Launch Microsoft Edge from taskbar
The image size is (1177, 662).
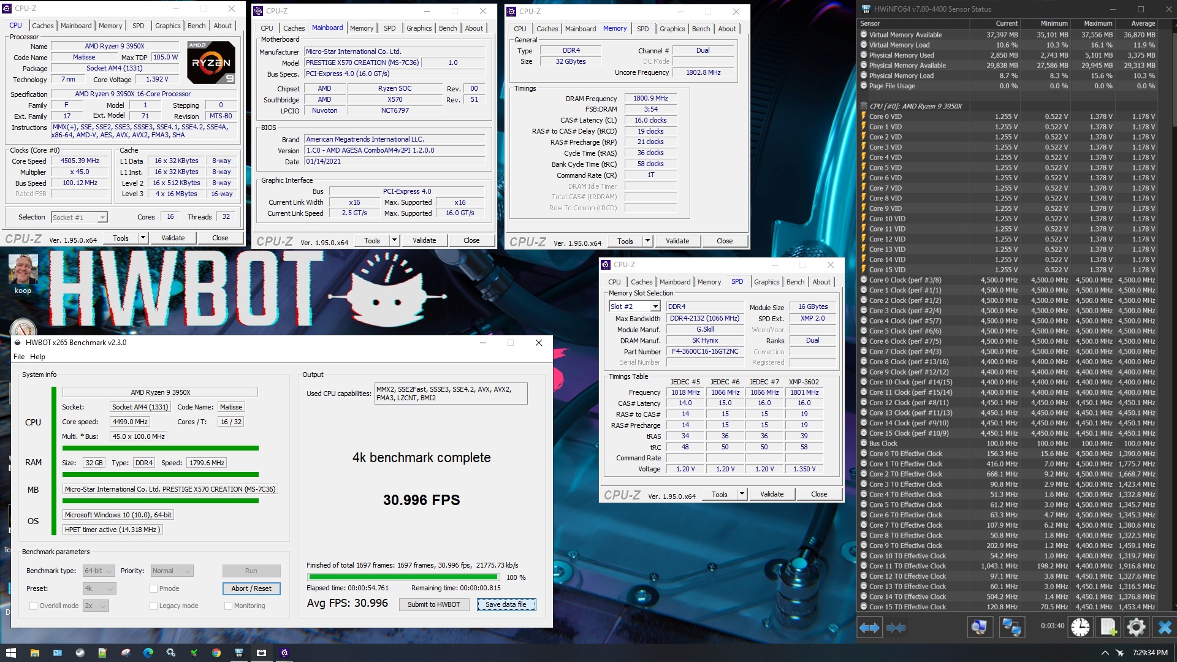click(148, 653)
